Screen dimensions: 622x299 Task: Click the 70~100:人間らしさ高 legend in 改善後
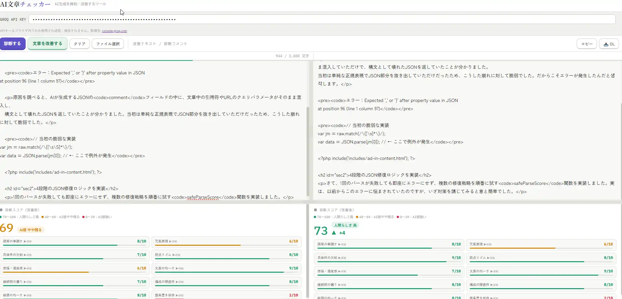[334, 217]
